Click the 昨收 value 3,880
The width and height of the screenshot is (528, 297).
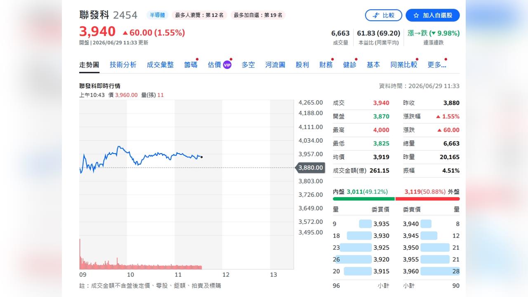tap(451, 103)
